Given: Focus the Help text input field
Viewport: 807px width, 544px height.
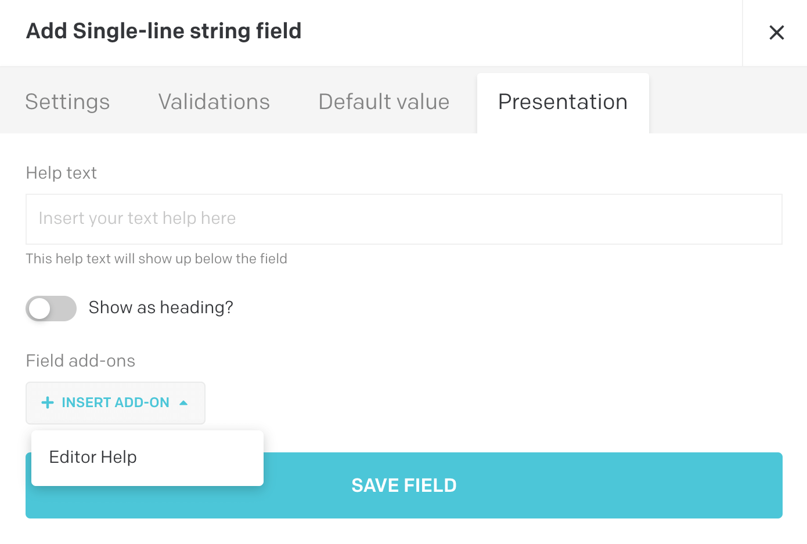Looking at the screenshot, I should [403, 219].
